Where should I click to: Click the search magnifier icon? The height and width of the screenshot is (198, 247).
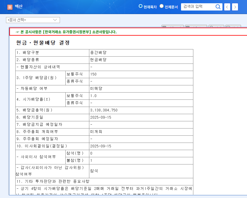pyautogui.click(x=218, y=7)
